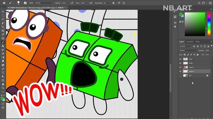213x119 pixels.
Task: Open the Layers panel menu
Action: click(x=211, y=42)
